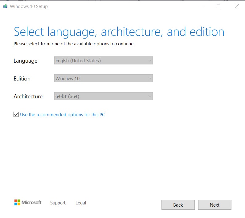This screenshot has height=218, width=245.
Task: Click the 'Windows 10 Setup' title bar text
Action: [x=29, y=6]
